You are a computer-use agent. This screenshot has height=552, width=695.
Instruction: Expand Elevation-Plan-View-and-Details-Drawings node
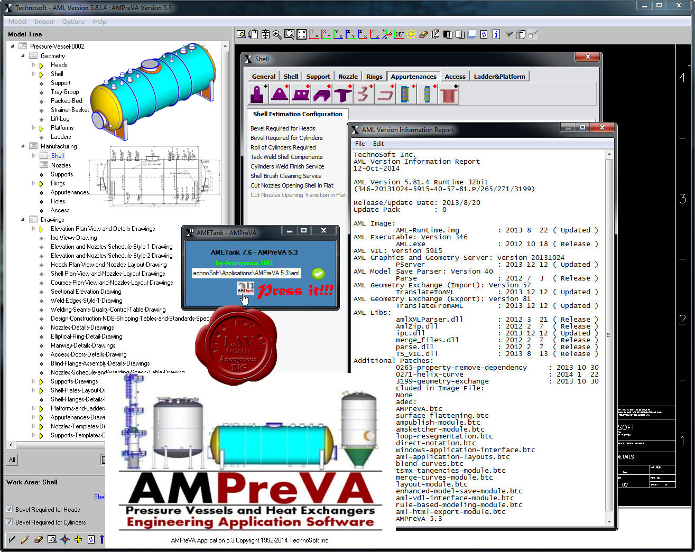click(33, 229)
